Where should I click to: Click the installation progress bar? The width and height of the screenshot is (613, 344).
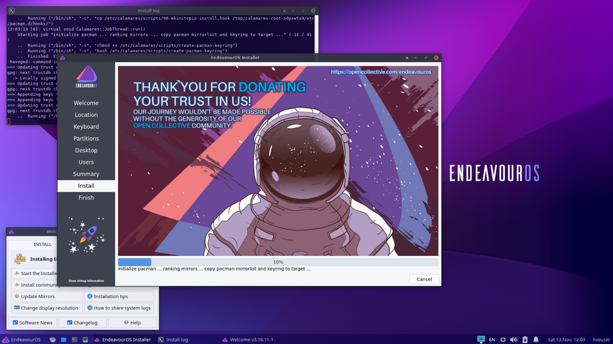coord(278,262)
